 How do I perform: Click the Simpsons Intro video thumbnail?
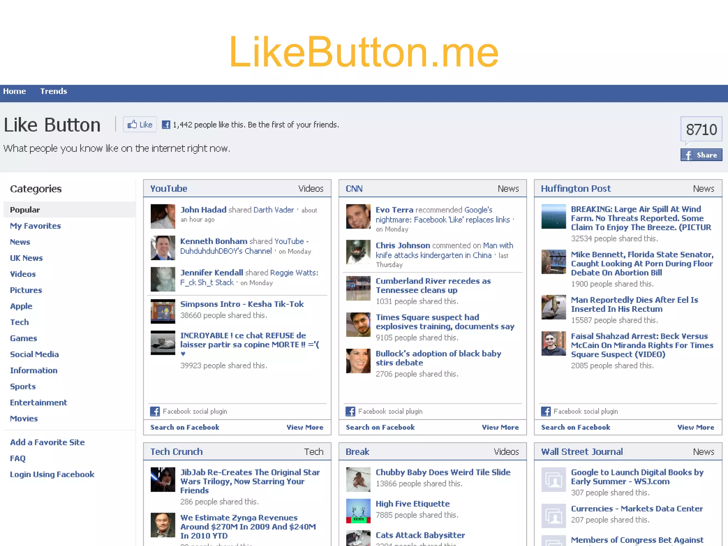(x=163, y=311)
